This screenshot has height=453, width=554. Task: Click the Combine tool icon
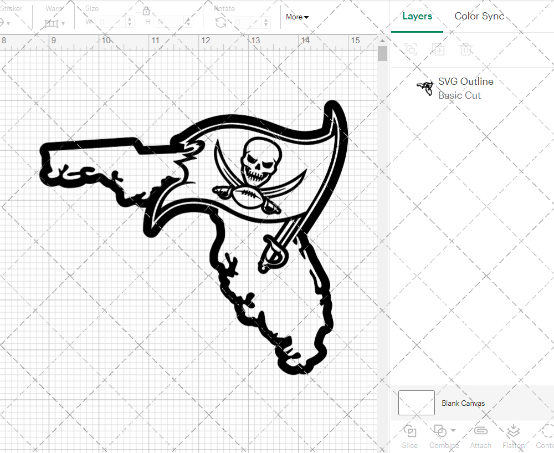pos(440,431)
